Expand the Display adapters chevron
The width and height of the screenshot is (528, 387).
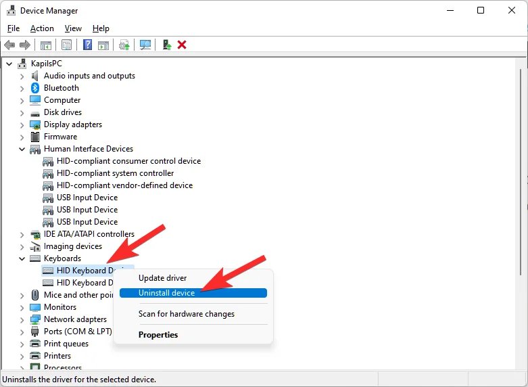click(x=22, y=124)
